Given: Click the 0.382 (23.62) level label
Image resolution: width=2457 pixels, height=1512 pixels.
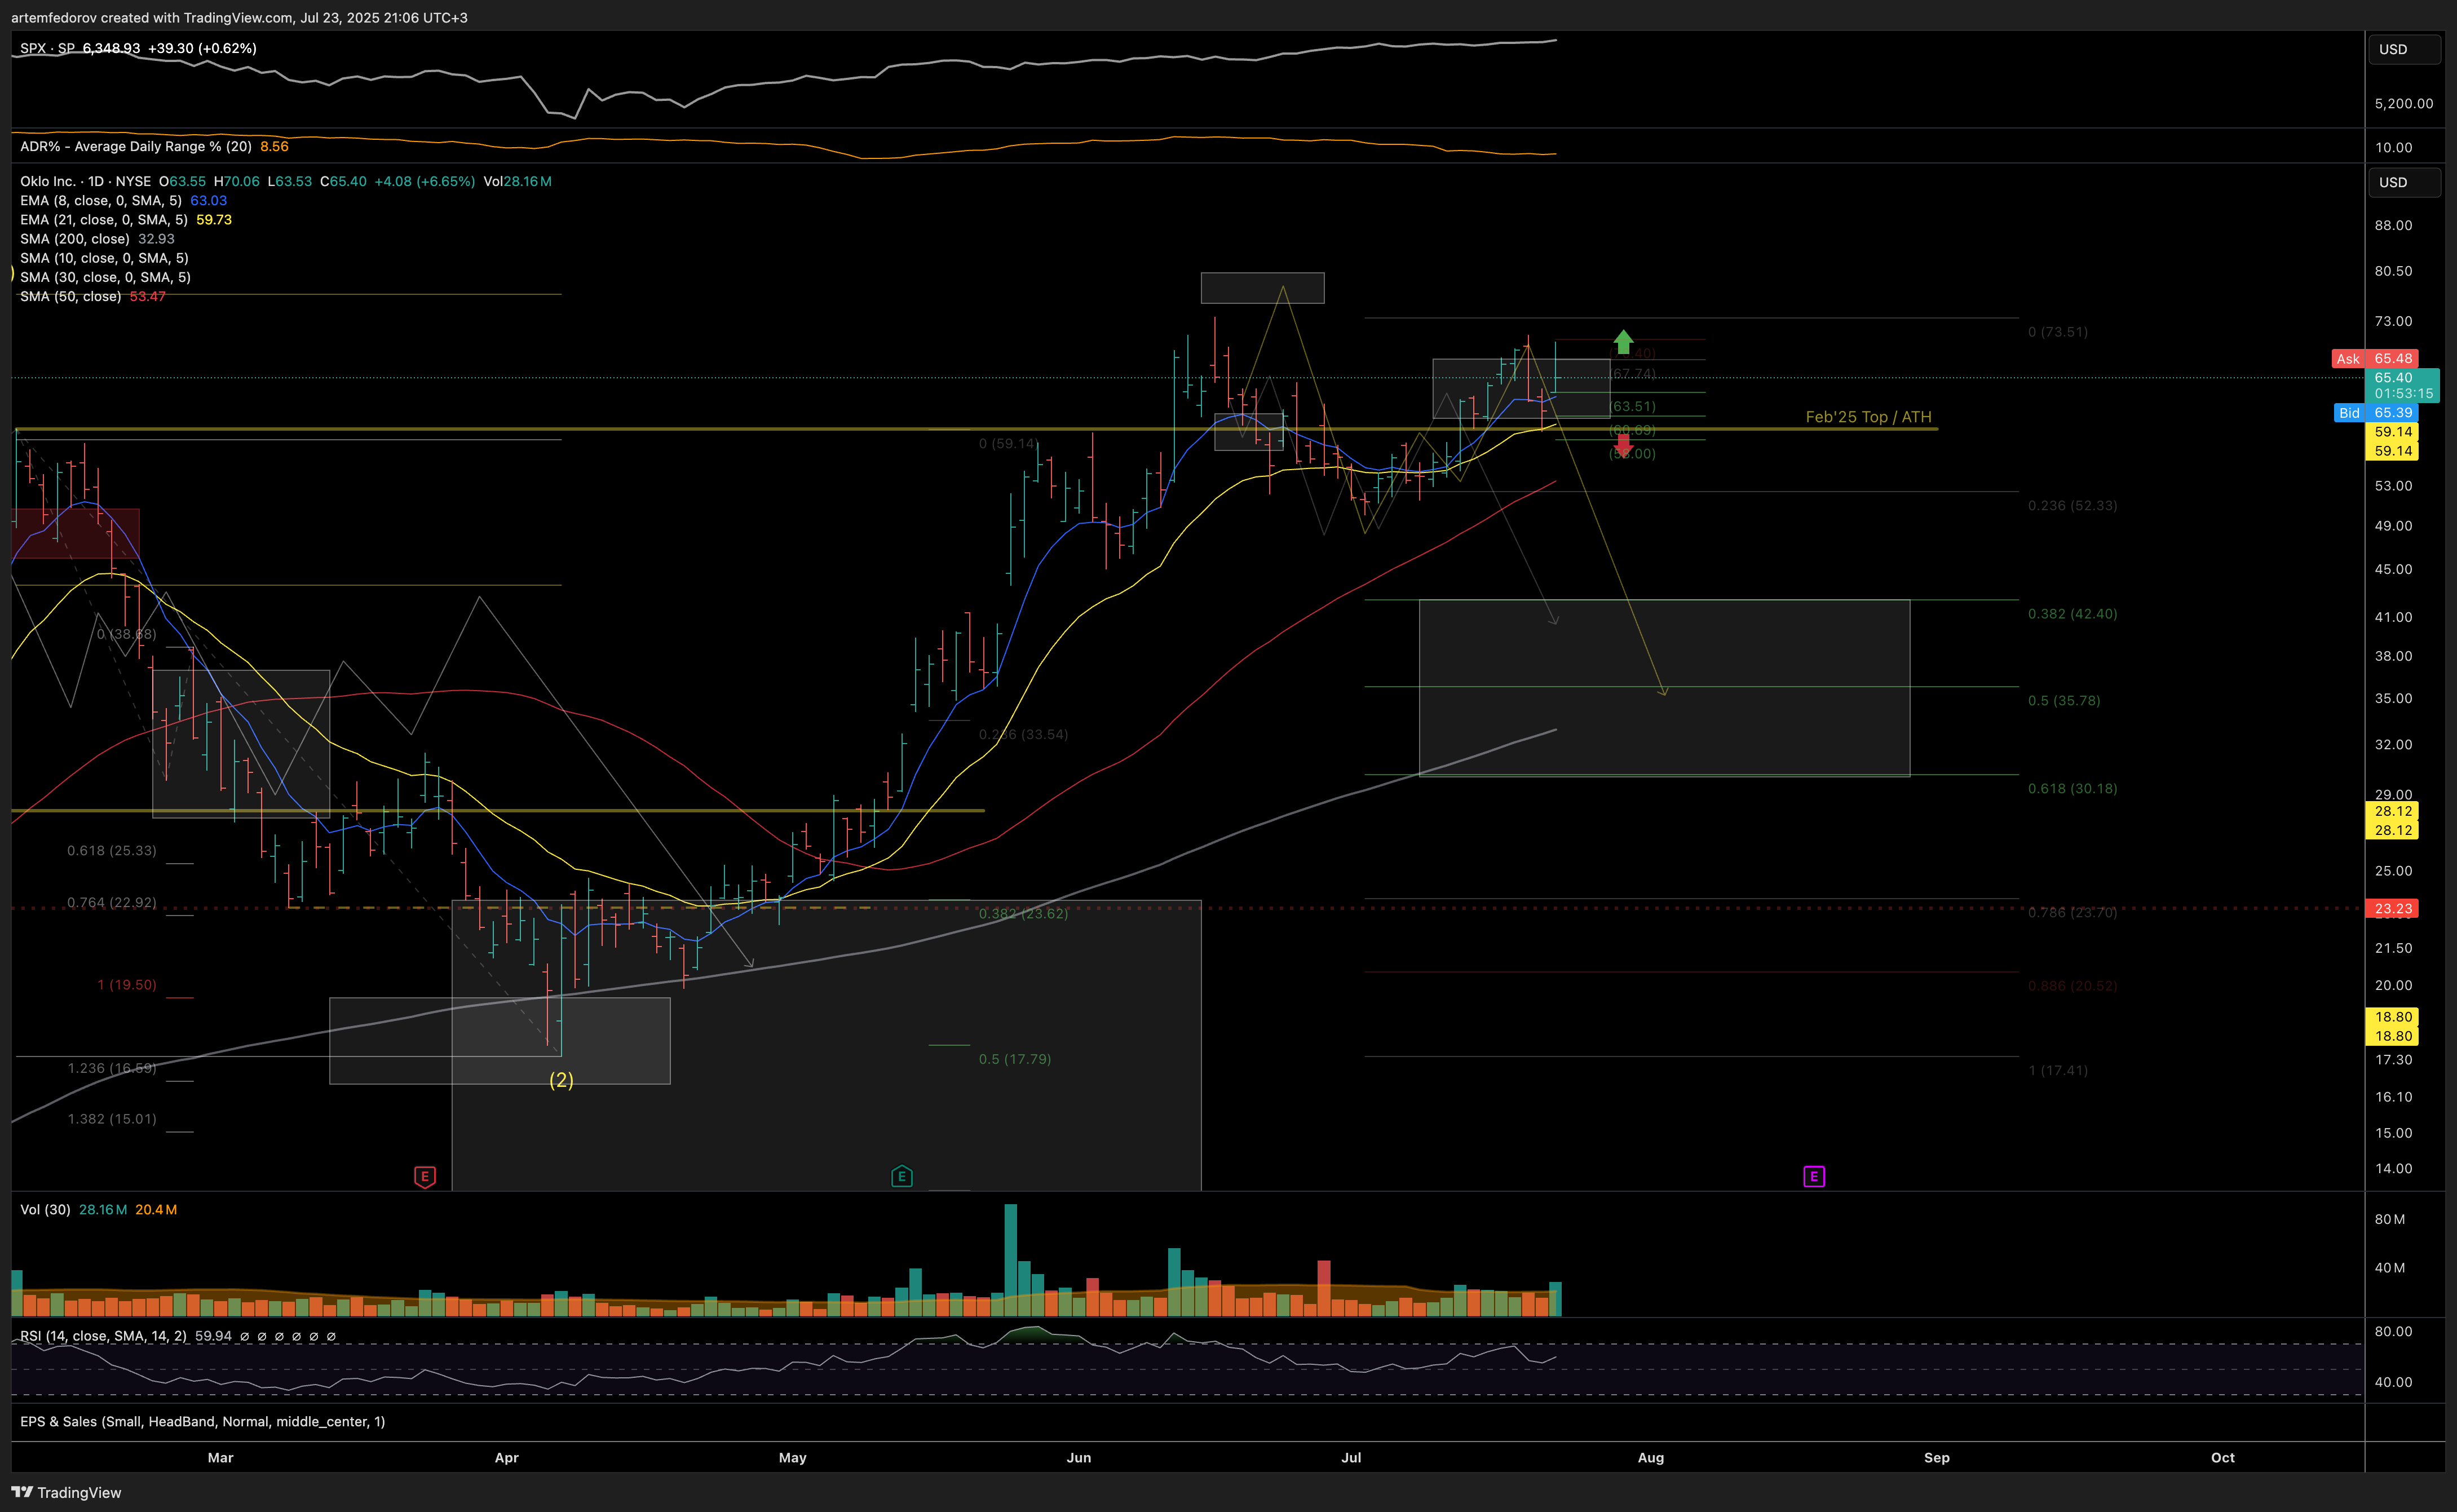Looking at the screenshot, I should [x=1023, y=914].
